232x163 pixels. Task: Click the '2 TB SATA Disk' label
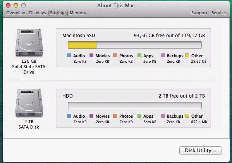29,124
